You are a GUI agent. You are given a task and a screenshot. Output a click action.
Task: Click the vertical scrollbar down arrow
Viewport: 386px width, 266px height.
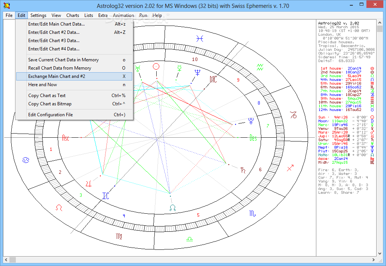pos(380,253)
